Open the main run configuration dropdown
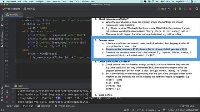The image size is (200, 112). coord(163,9)
